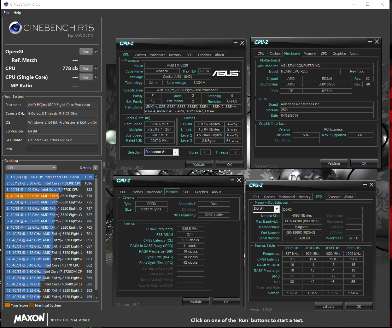Switch to SPD tab in CPU-Z Memory window
This screenshot has width=392, height=328.
coord(186,192)
